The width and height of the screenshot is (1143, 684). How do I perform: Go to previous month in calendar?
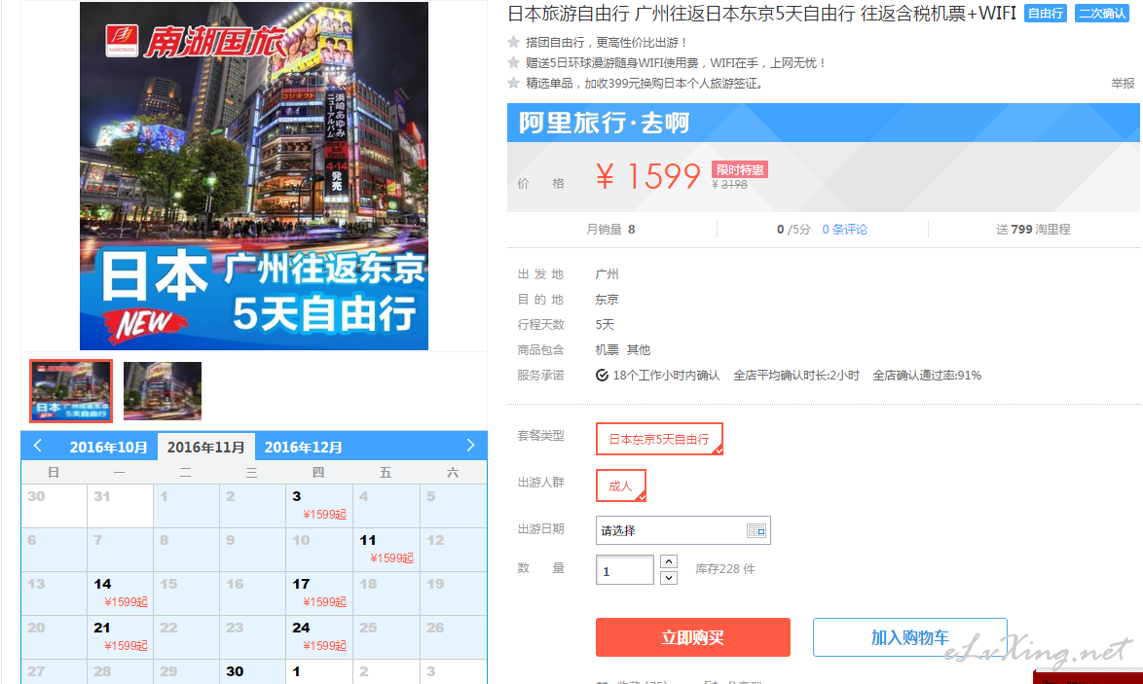pos(38,446)
